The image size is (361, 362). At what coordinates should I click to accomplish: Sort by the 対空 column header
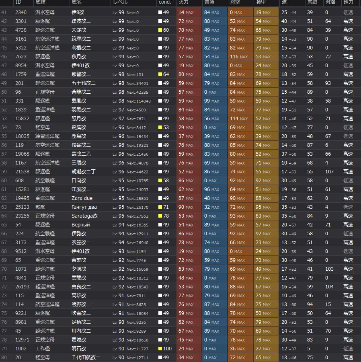point(235,2)
